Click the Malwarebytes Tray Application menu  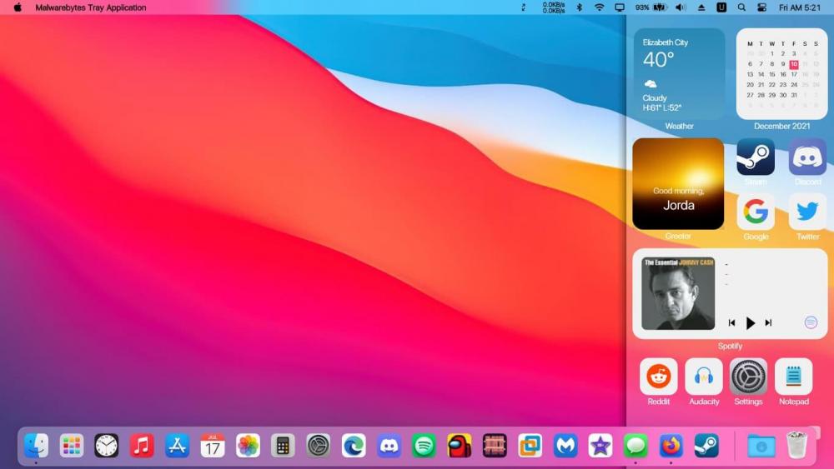(90, 7)
